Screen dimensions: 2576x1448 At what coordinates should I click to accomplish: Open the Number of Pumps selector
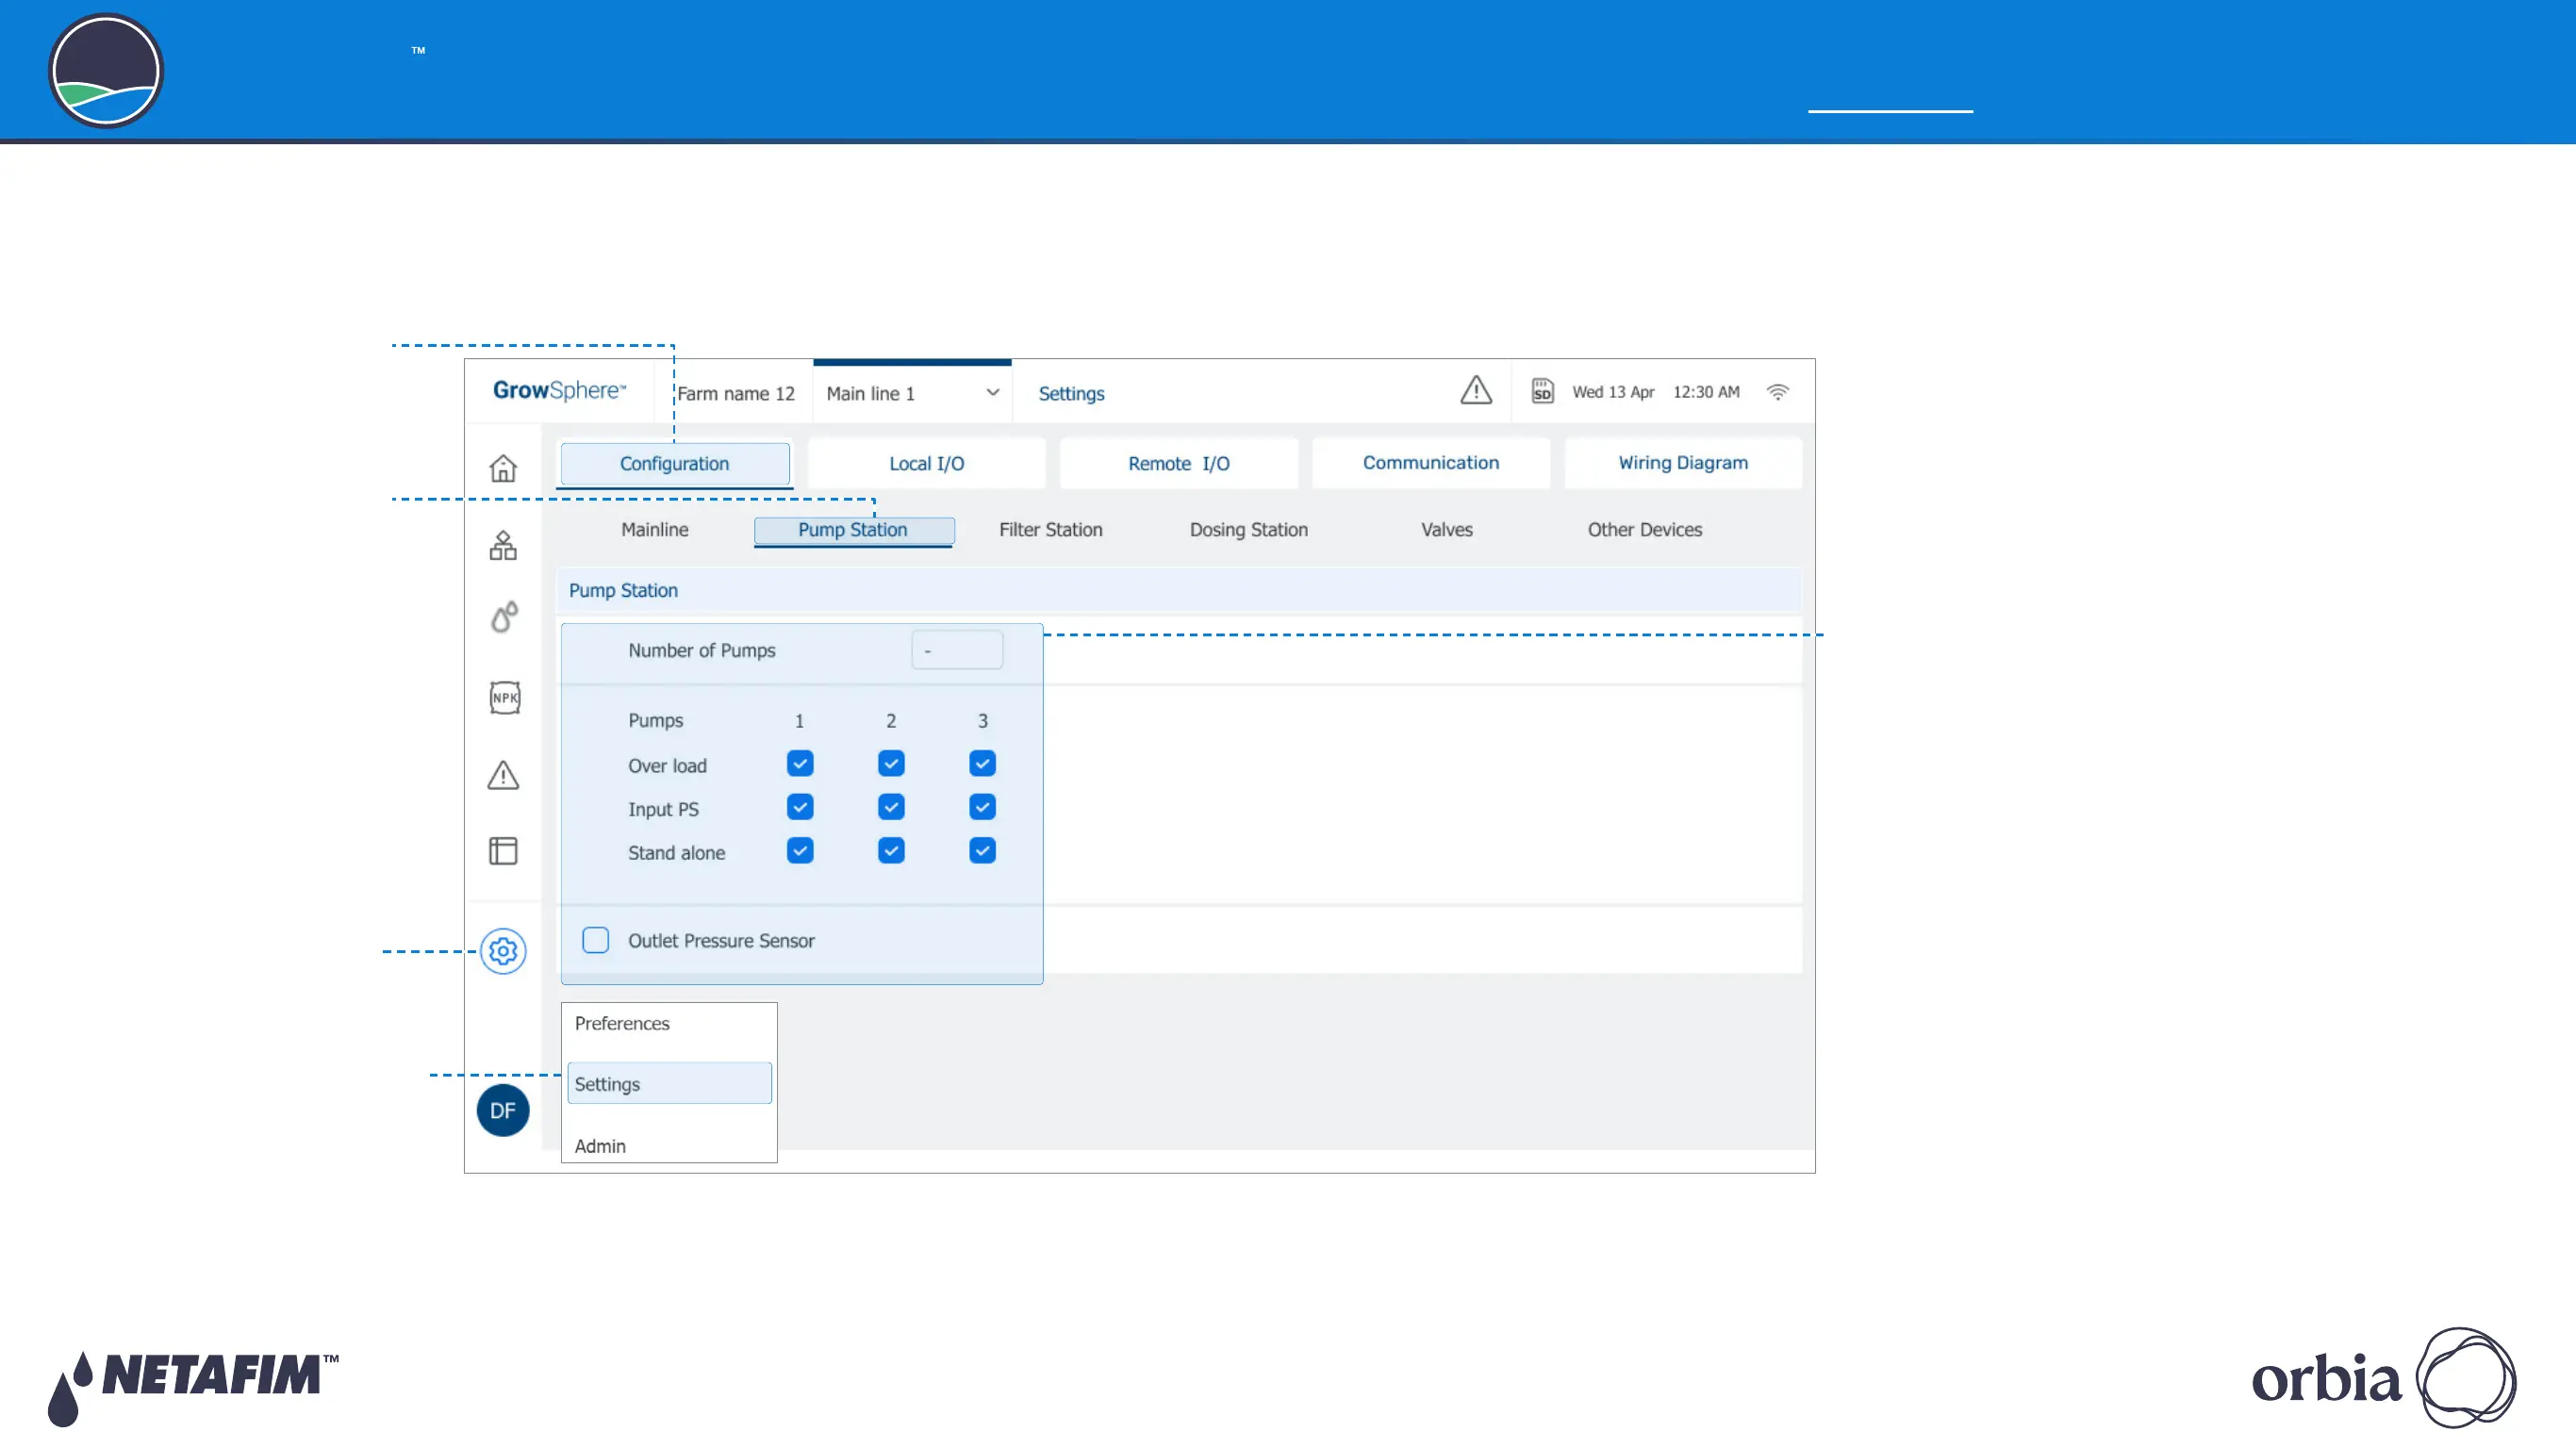(957, 650)
